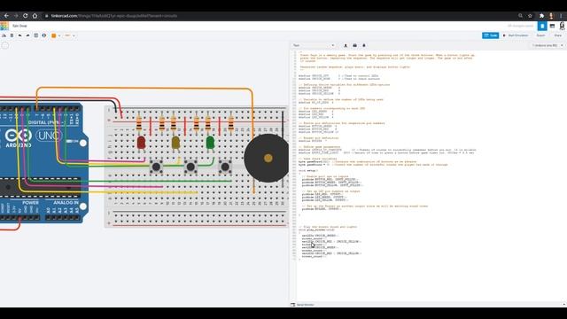
Task: Open the Text code mode dropdown
Action: pos(314,45)
